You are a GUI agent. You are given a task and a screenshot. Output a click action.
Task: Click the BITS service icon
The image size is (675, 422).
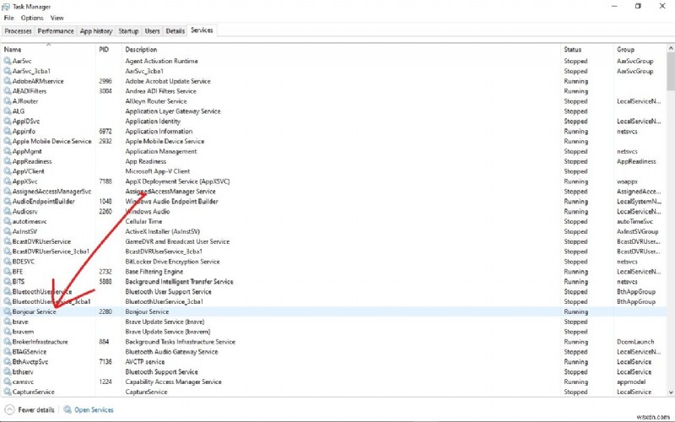(x=8, y=282)
